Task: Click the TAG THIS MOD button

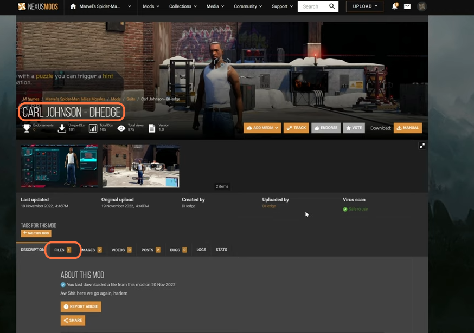Action: click(36, 233)
